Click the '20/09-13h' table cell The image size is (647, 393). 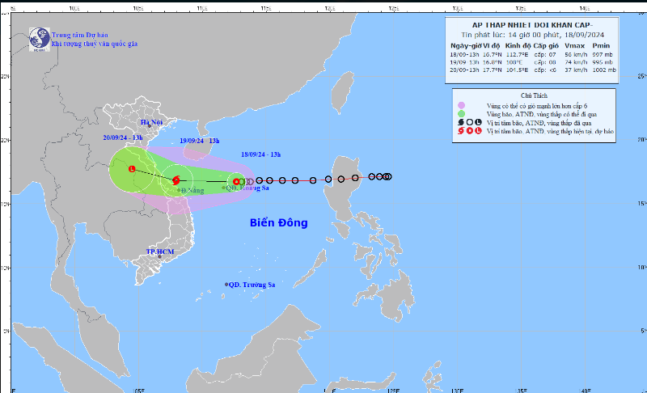click(x=464, y=70)
